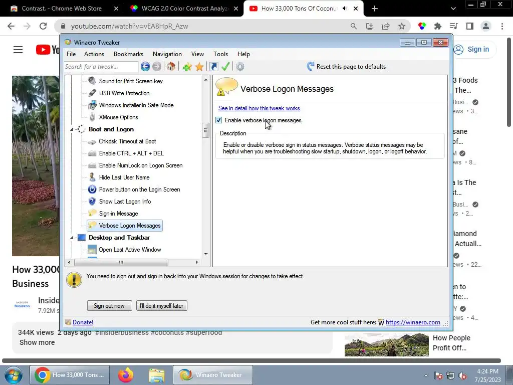Open bookmarks with the gold star icon
The height and width of the screenshot is (385, 513).
pyautogui.click(x=199, y=67)
